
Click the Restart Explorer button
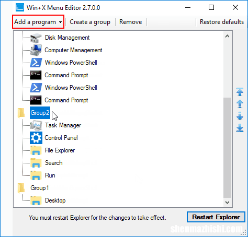click(216, 217)
